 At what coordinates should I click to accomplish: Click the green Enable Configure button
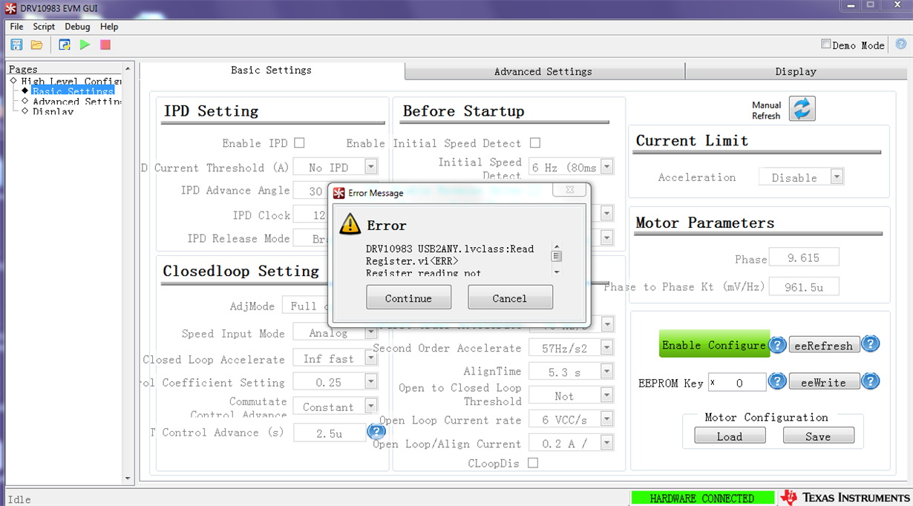(x=714, y=344)
